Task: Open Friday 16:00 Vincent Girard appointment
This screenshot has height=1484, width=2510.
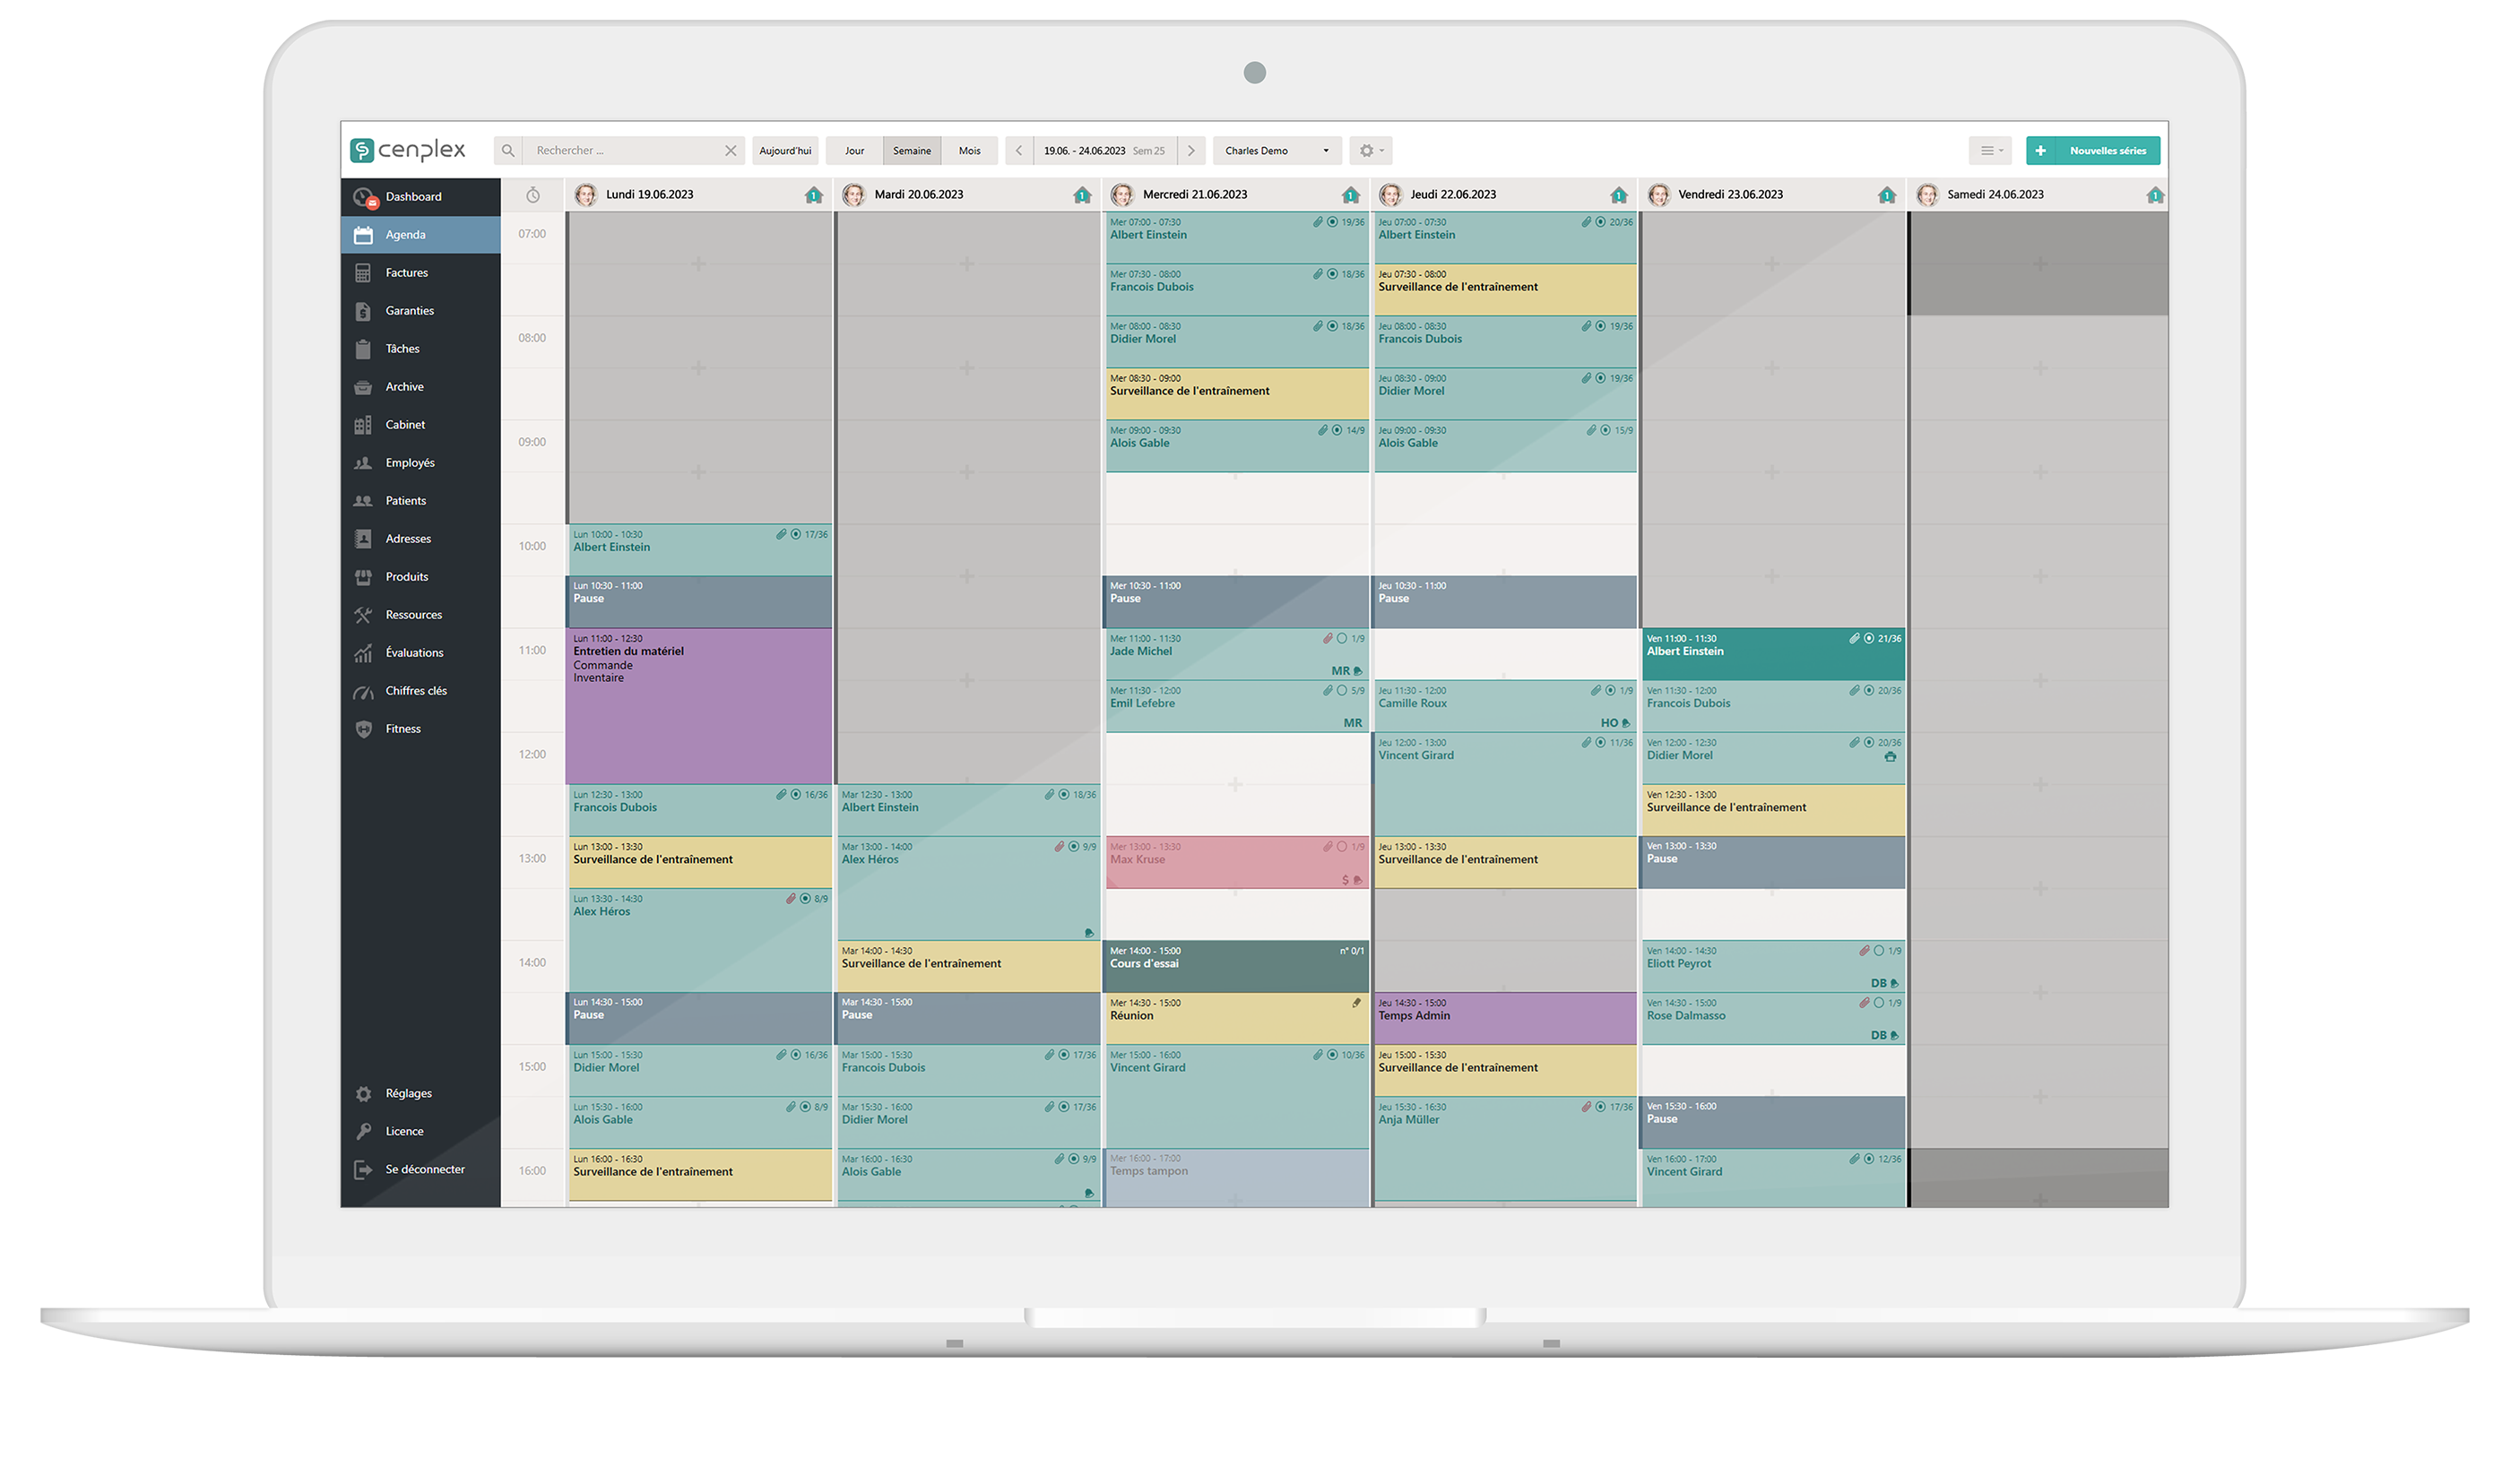Action: click(1773, 1179)
